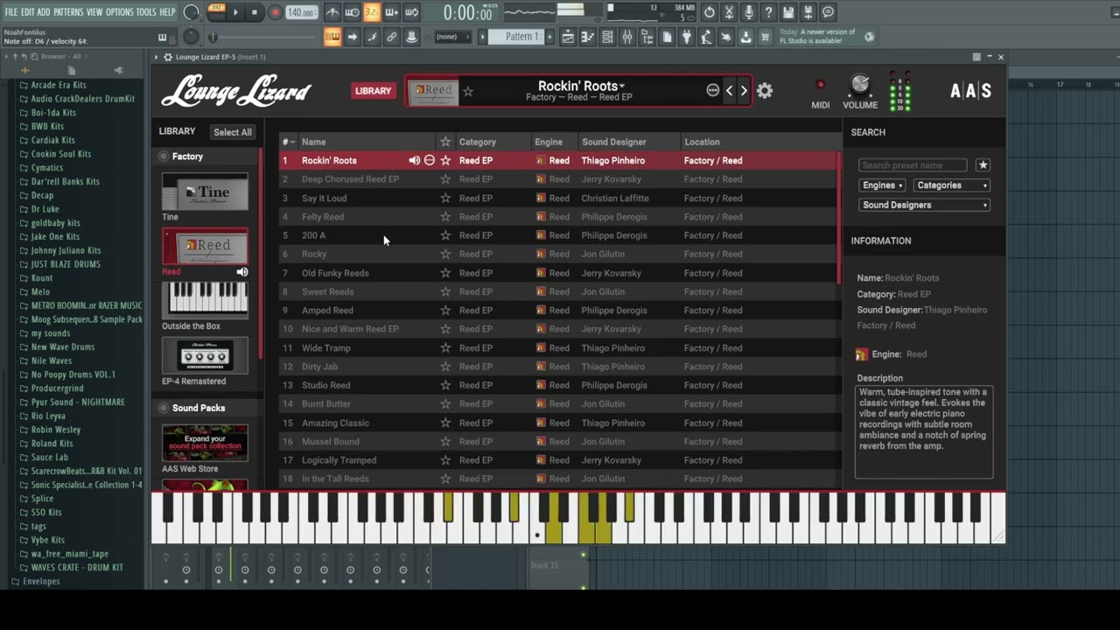The width and height of the screenshot is (1120, 630).
Task: Open the AAS Web Store link
Action: 205,443
